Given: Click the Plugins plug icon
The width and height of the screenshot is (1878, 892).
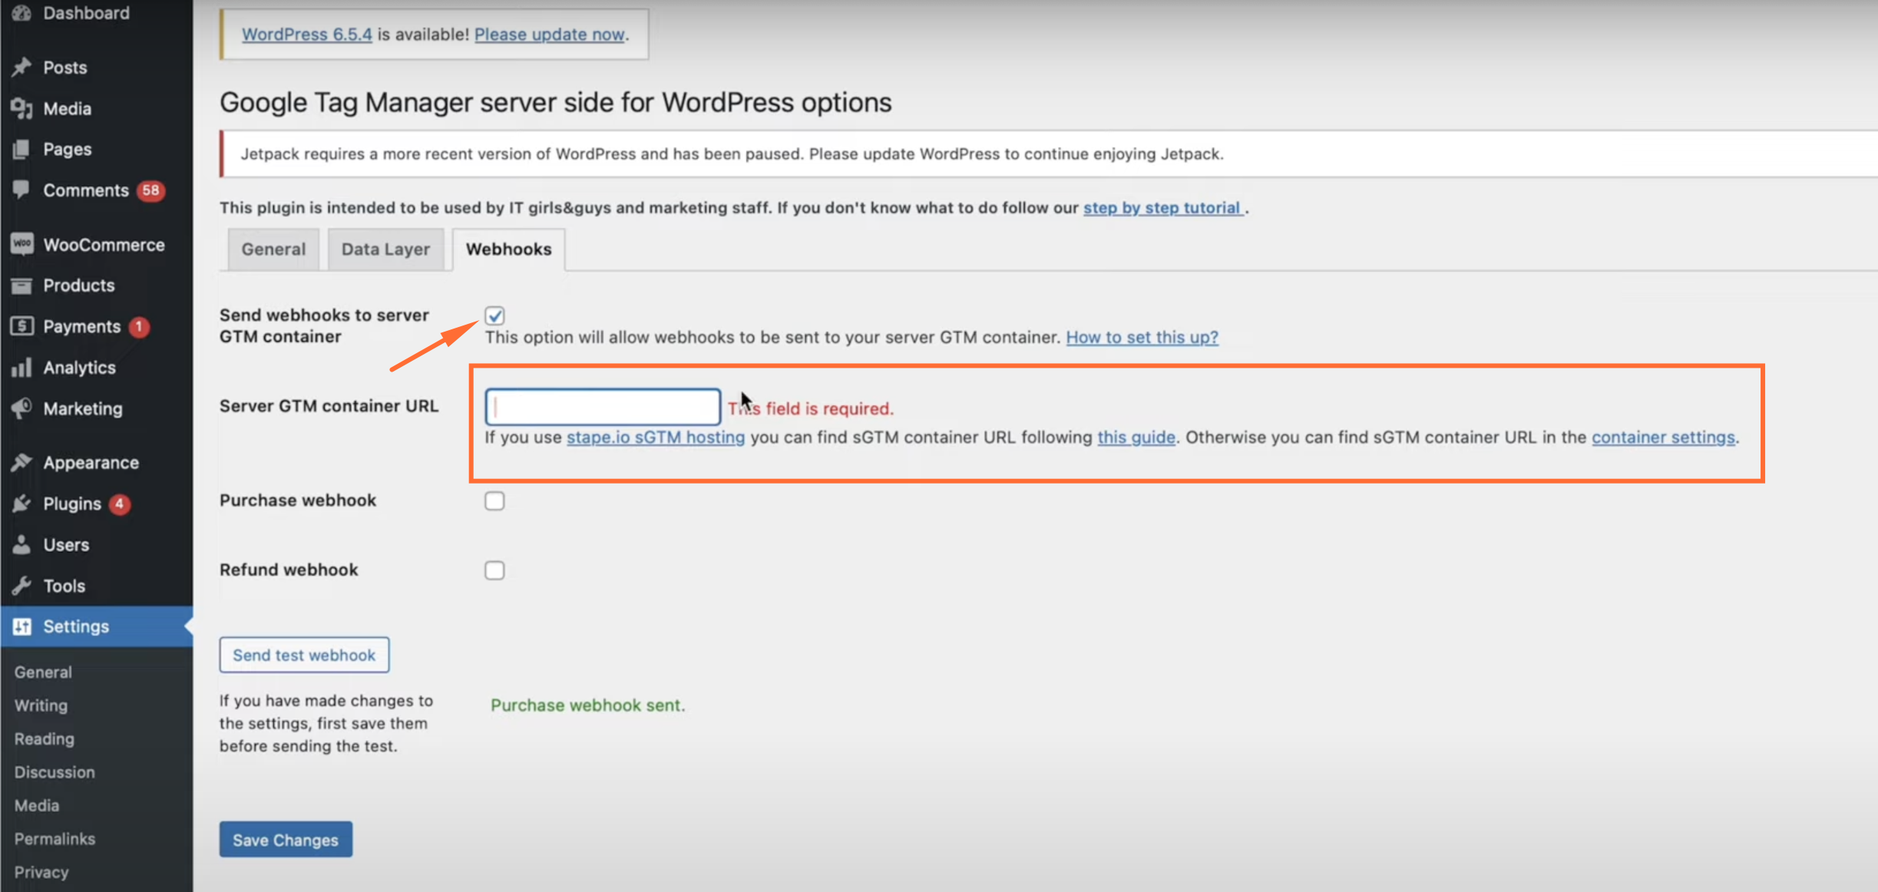Looking at the screenshot, I should 21,504.
